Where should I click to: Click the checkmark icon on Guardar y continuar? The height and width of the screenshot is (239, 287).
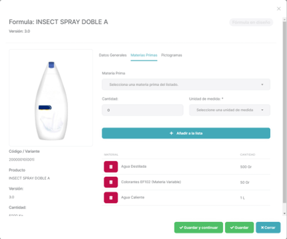pyautogui.click(x=181, y=228)
